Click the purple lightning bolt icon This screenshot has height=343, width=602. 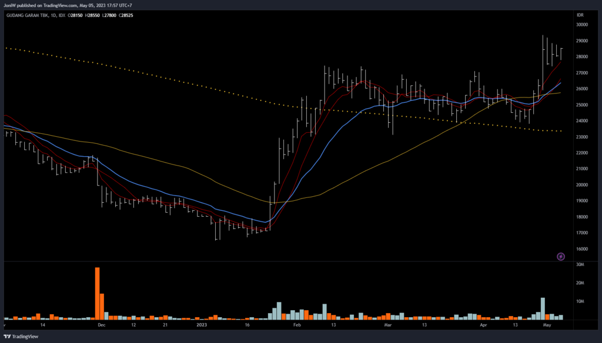click(x=560, y=256)
